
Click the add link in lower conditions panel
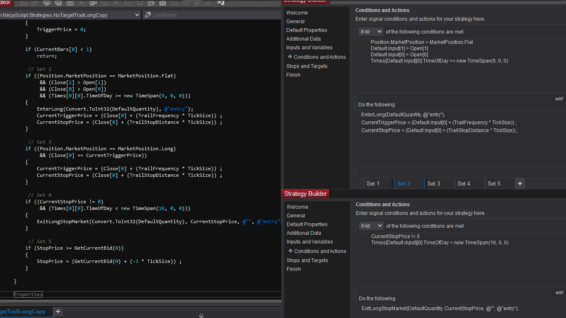(x=559, y=292)
